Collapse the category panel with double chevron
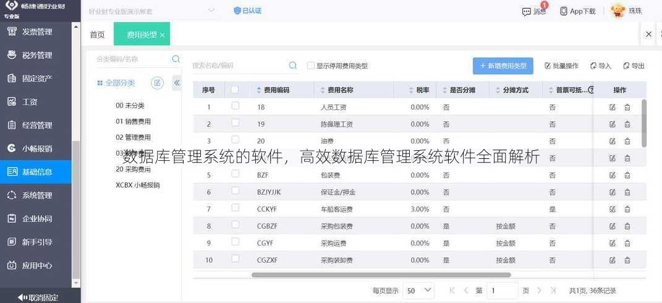This screenshot has width=662, height=303. tap(177, 83)
